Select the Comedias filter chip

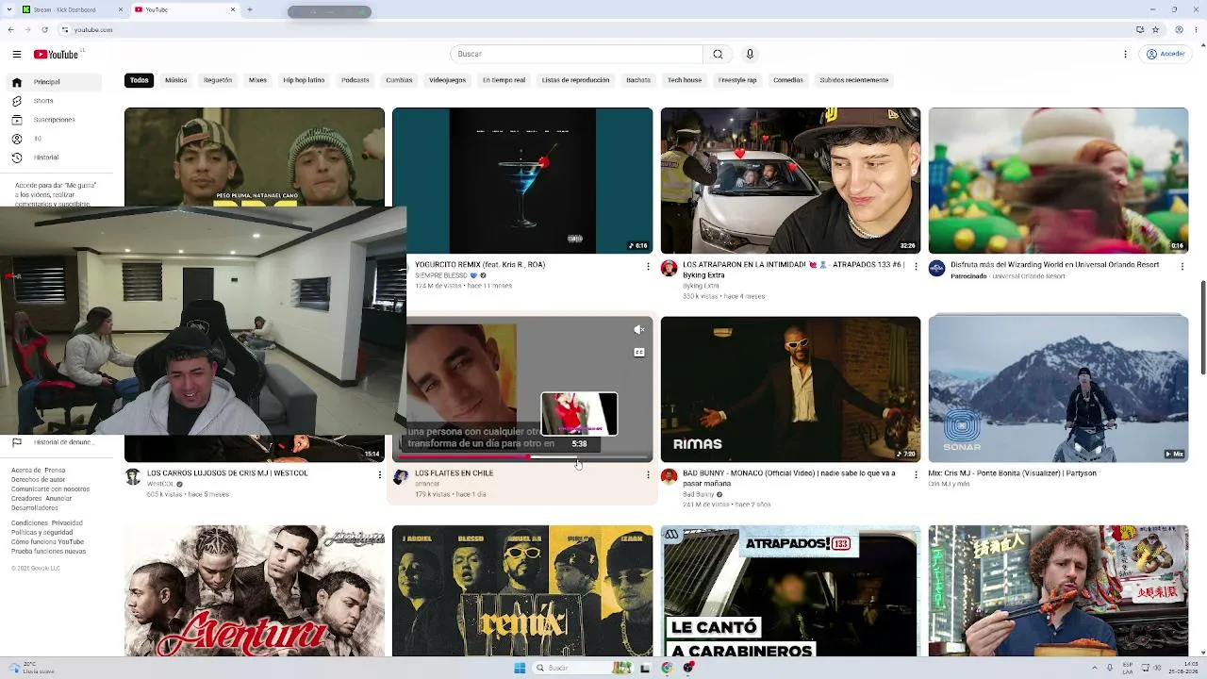pyautogui.click(x=788, y=80)
